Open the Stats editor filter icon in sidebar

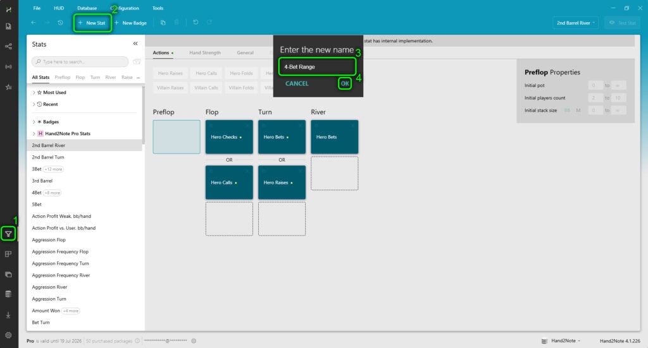click(8, 234)
